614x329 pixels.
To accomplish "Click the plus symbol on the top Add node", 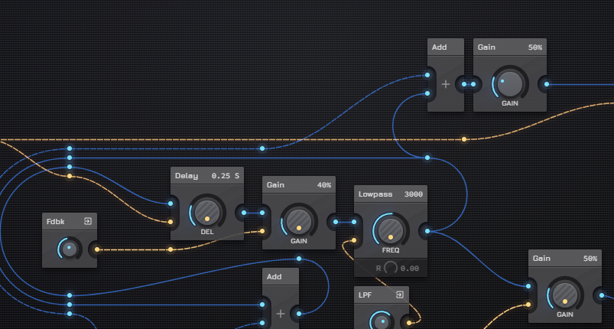I will coord(446,84).
